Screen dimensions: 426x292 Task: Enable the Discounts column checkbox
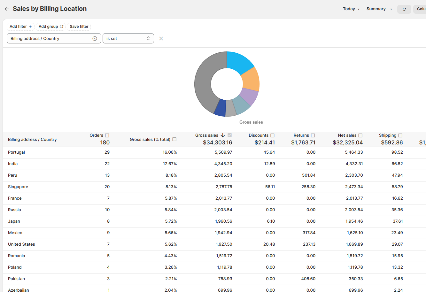click(272, 135)
